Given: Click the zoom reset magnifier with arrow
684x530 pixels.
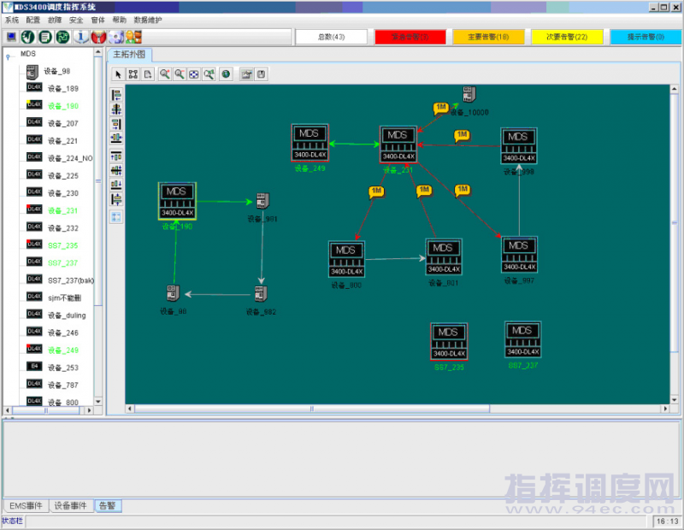Looking at the screenshot, I should click(x=209, y=74).
